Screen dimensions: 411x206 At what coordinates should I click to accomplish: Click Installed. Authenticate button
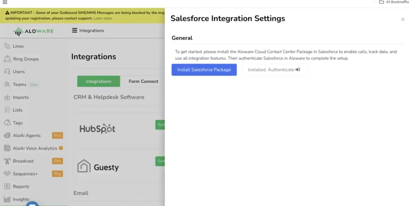click(x=275, y=70)
